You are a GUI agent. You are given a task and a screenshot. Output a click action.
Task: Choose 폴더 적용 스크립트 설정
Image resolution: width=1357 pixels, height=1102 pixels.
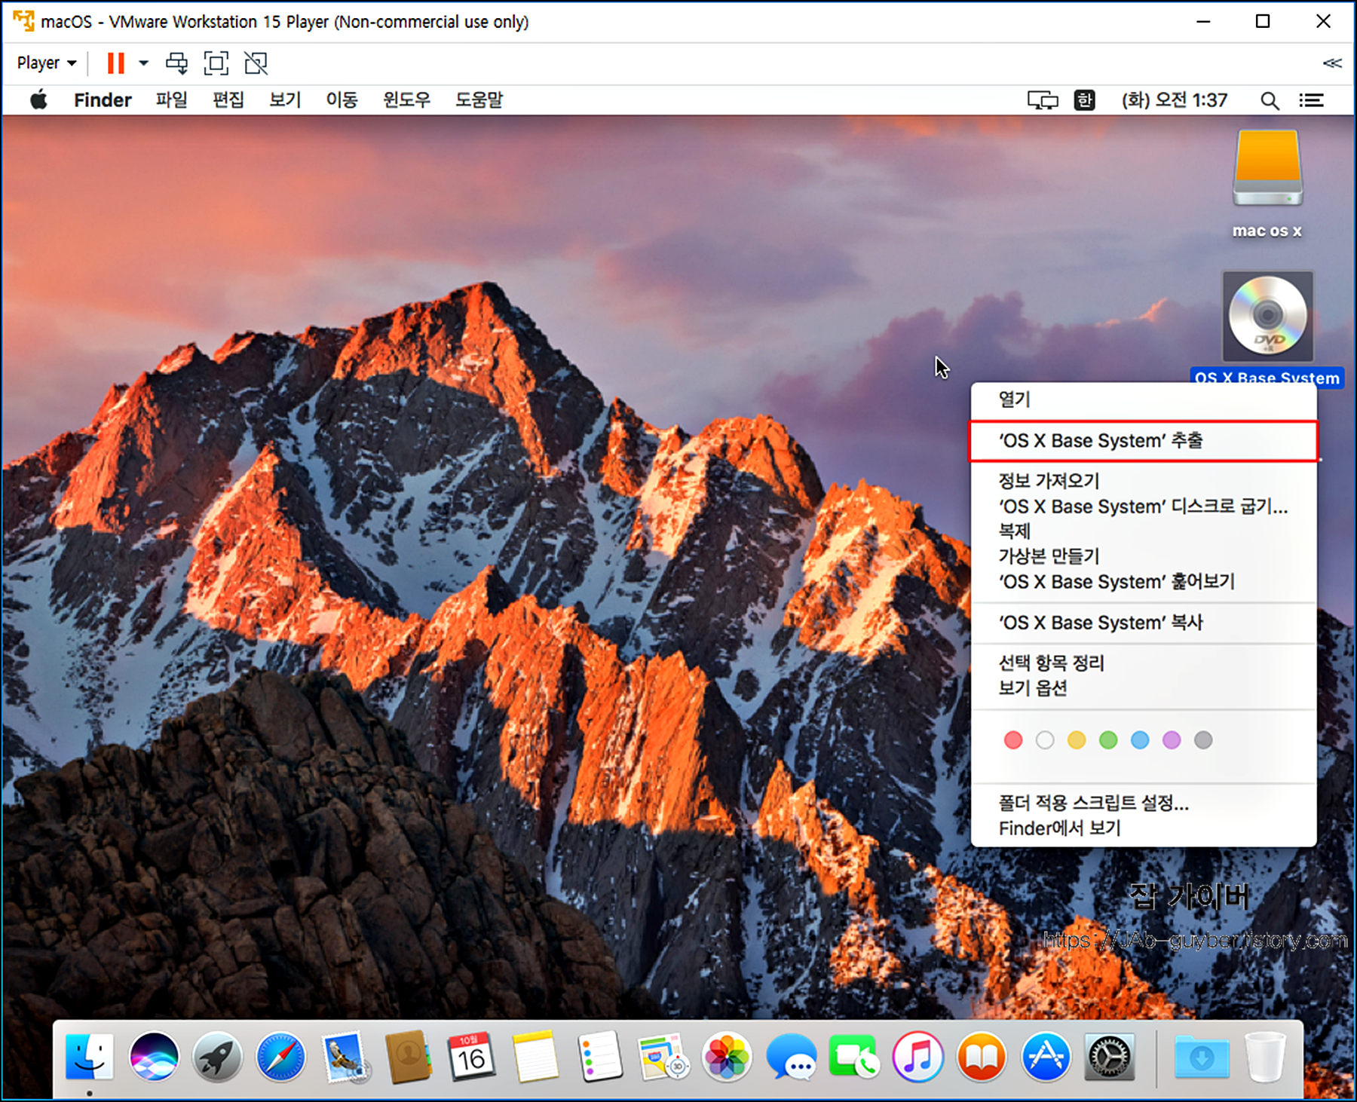1144,804
